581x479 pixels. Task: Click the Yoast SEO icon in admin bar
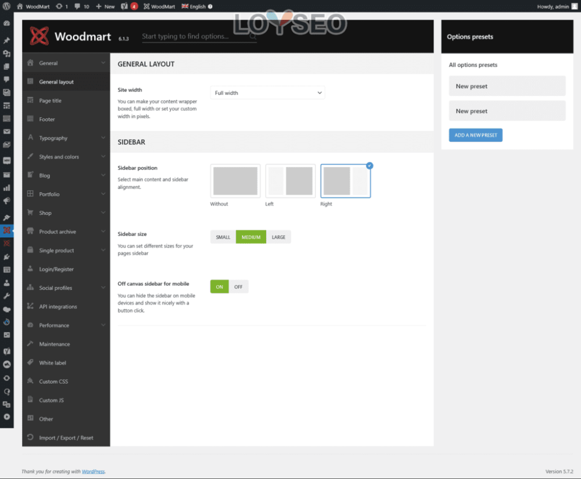[x=124, y=6]
